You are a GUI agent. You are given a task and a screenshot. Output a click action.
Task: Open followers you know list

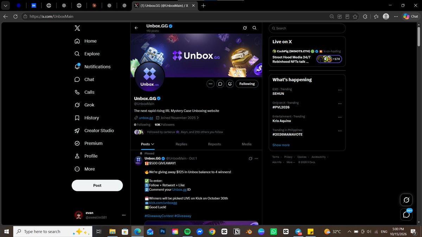pyautogui.click(x=179, y=132)
